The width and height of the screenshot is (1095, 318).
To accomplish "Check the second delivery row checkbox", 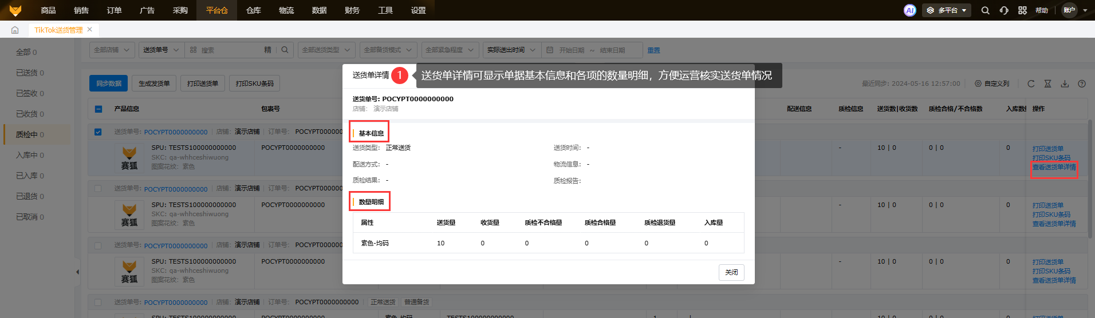I will [x=98, y=189].
